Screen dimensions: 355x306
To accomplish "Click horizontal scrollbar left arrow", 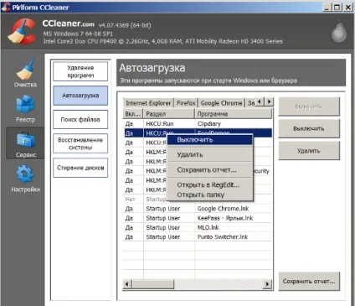I will (x=127, y=284).
